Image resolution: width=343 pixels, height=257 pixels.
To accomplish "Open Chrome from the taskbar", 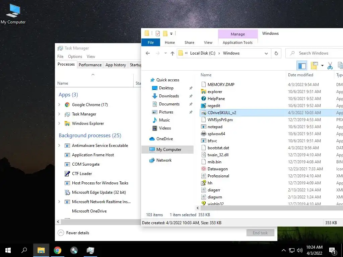I will click(x=58, y=250).
